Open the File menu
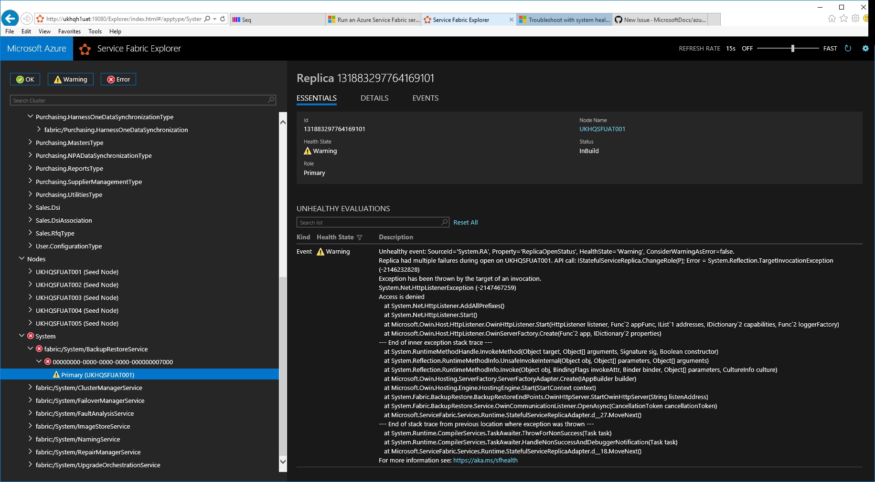Screen dimensions: 875x482 coord(10,31)
